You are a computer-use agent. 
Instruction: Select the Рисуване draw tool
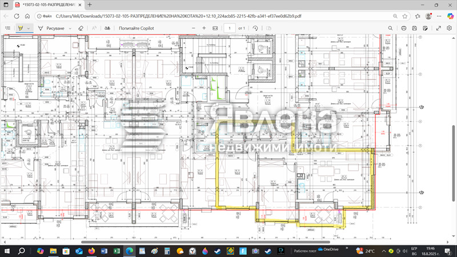coord(51,28)
